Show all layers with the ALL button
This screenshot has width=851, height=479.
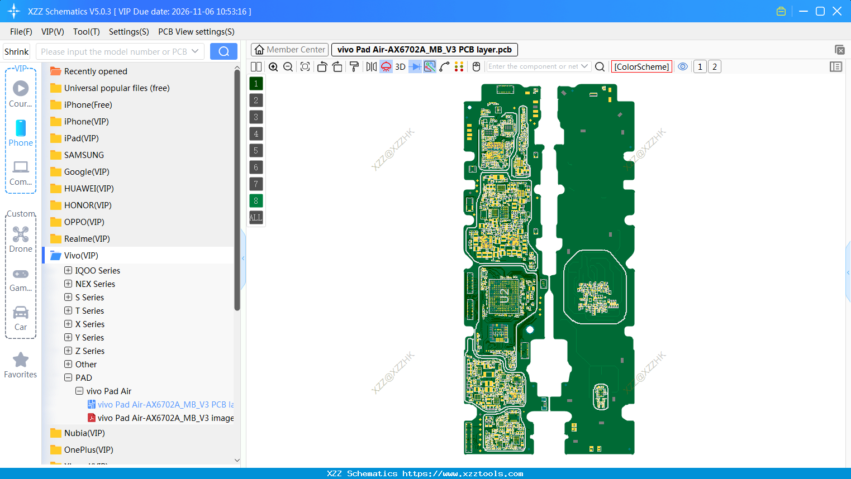click(x=255, y=217)
